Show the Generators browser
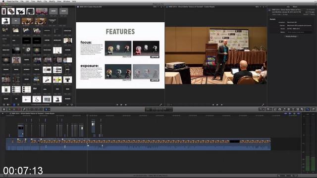317x178 pixels. coord(298,109)
